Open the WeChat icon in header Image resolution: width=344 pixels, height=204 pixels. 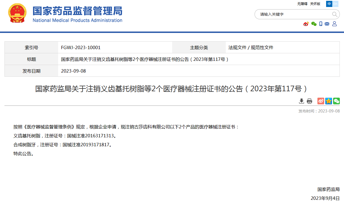pos(314,24)
